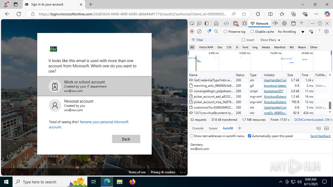Select the Autofill drawer tab

point(228,128)
